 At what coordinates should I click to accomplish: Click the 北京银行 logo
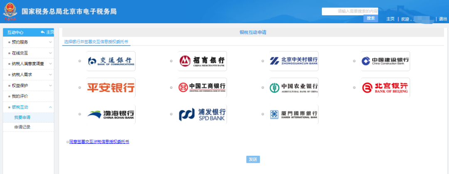[385, 87]
